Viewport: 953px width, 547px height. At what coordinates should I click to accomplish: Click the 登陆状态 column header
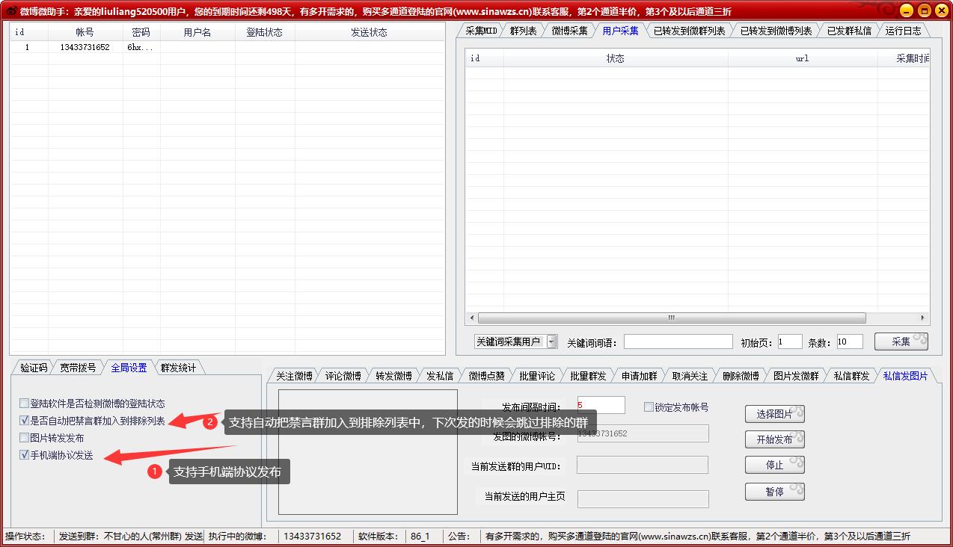[x=265, y=32]
